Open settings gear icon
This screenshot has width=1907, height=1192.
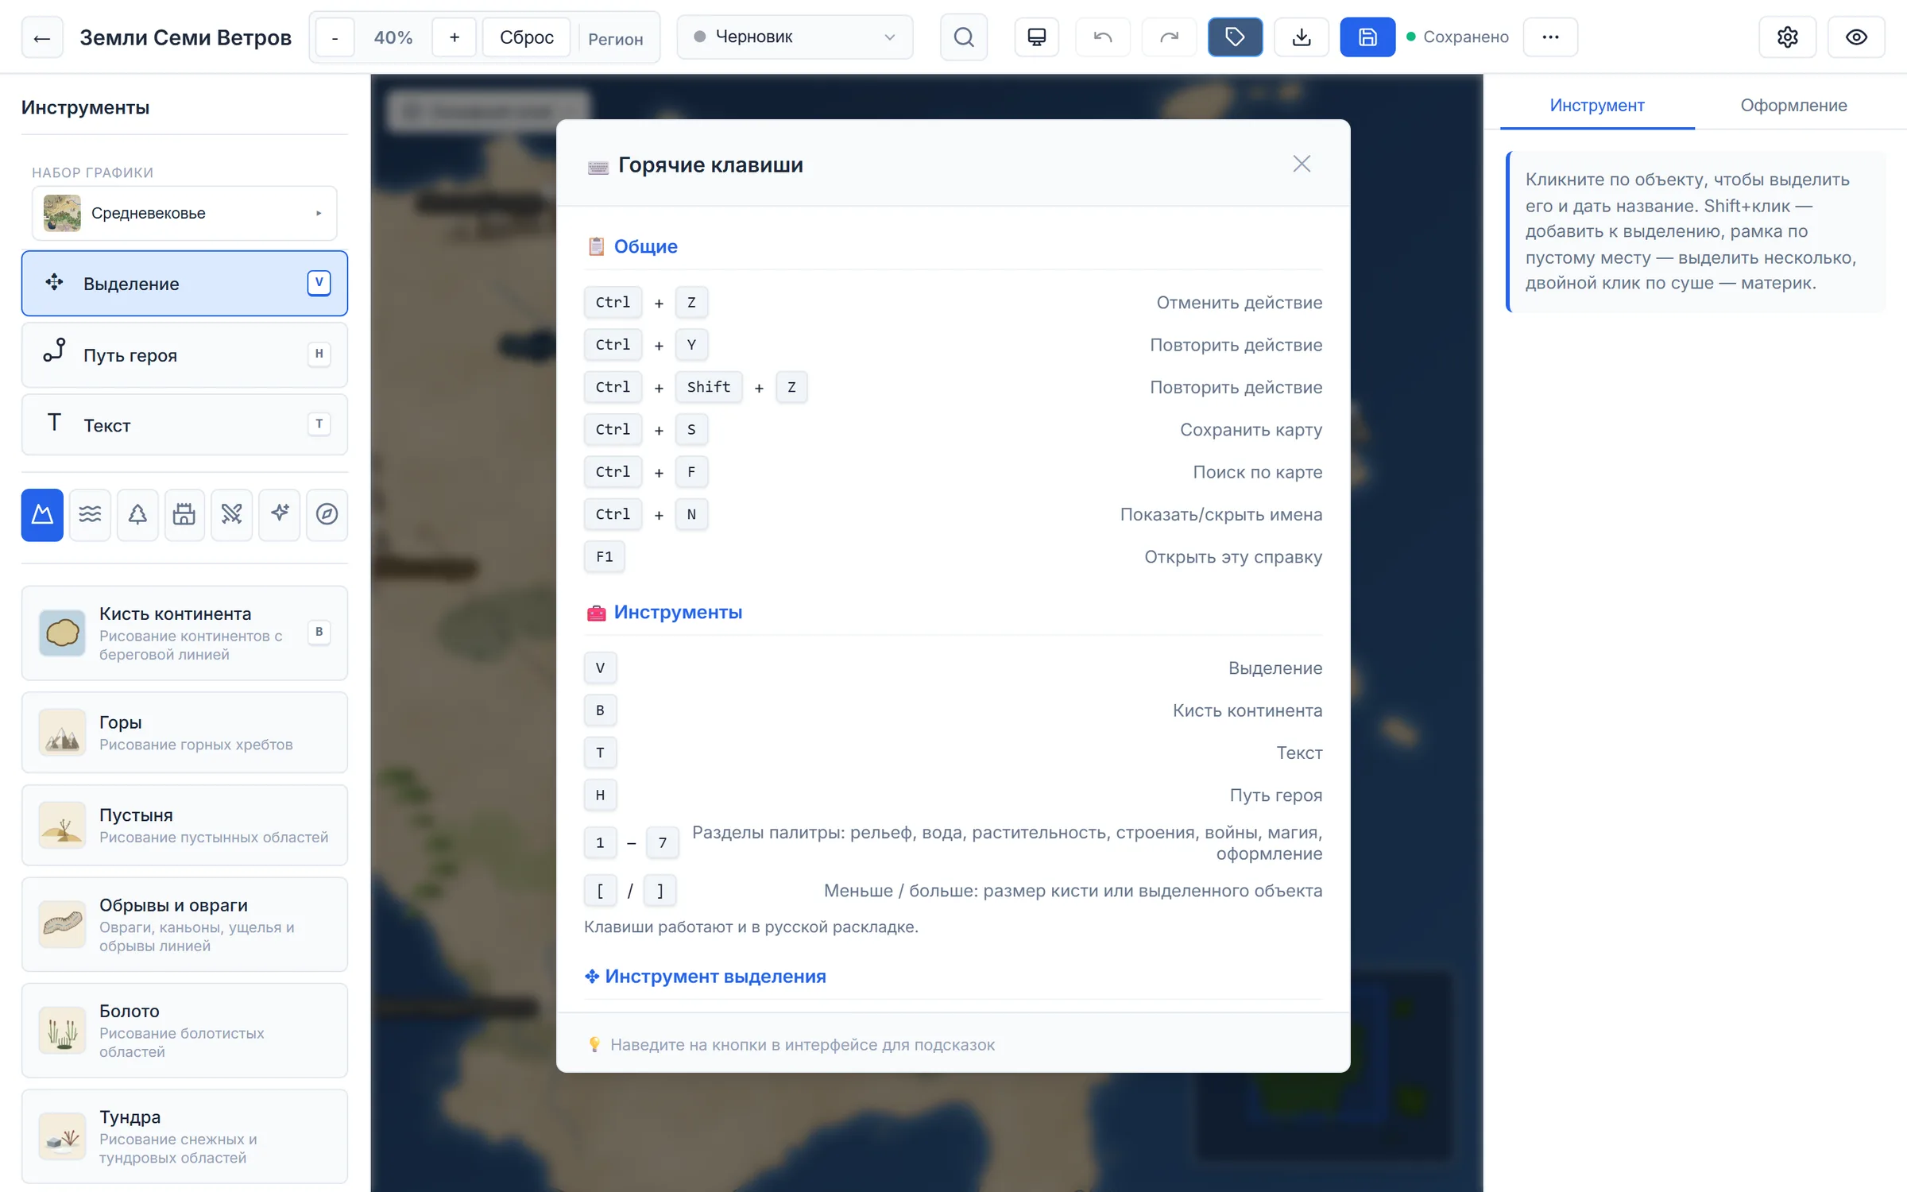tap(1788, 37)
